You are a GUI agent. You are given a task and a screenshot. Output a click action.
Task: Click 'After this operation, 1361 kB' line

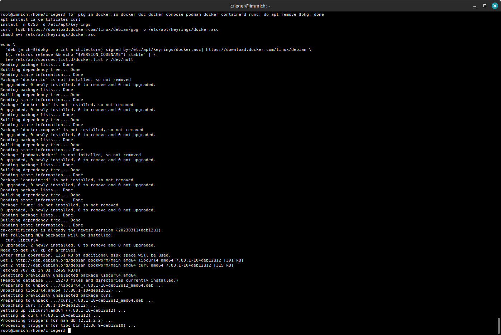(x=86, y=255)
